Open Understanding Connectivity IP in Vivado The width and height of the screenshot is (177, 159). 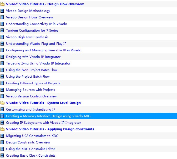(37, 24)
